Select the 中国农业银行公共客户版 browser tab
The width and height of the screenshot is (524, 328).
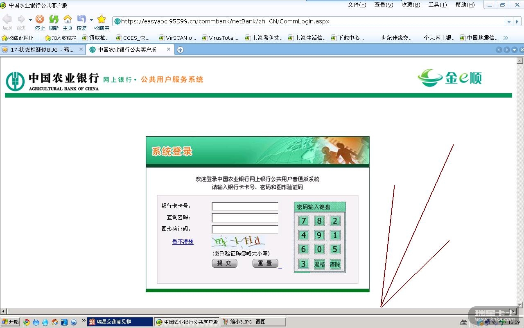point(130,50)
